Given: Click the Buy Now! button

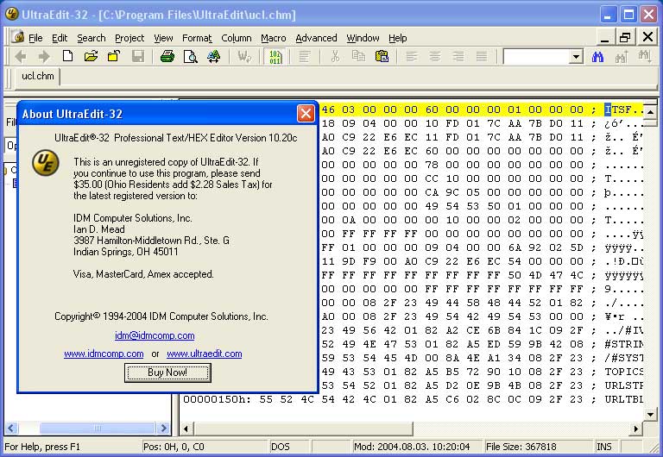Looking at the screenshot, I should click(x=167, y=372).
